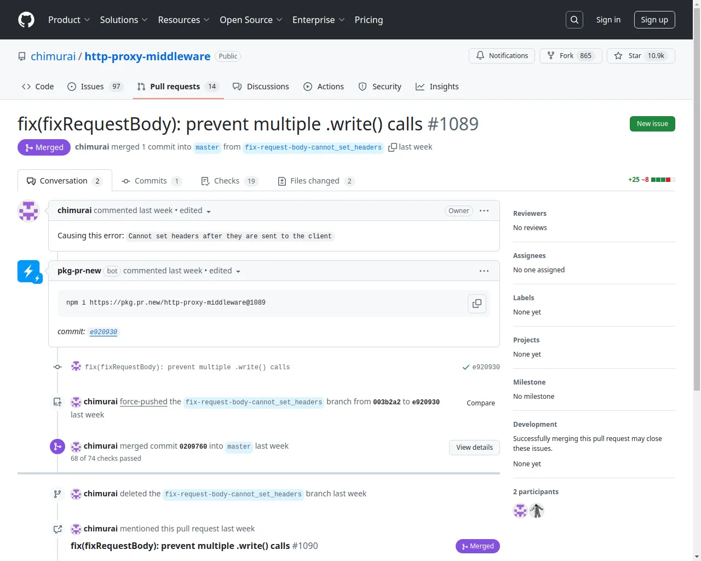Screen dimensions: 701x561
Task: Click the New issue button
Action: pos(652,124)
